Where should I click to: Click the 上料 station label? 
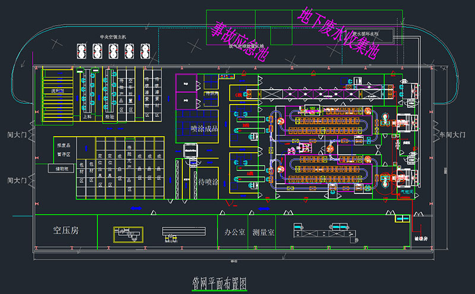(88, 117)
